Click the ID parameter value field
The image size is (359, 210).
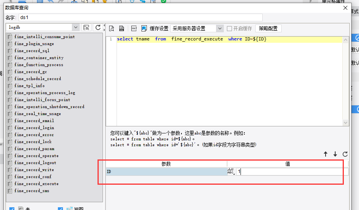click(293, 171)
